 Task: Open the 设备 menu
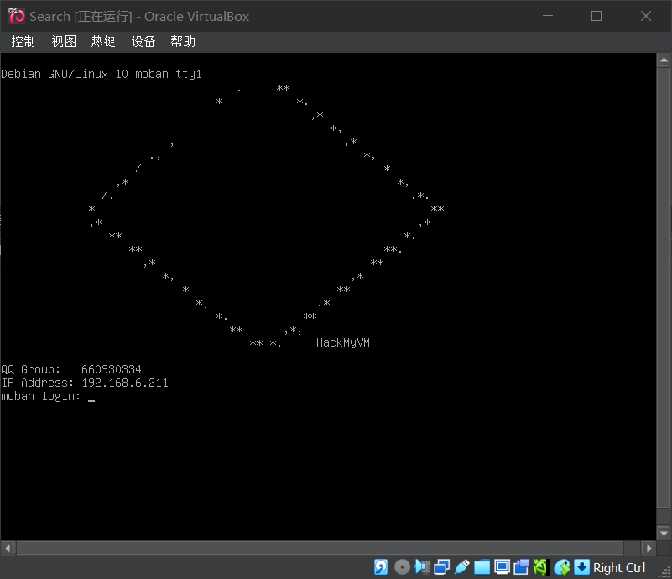coord(143,42)
